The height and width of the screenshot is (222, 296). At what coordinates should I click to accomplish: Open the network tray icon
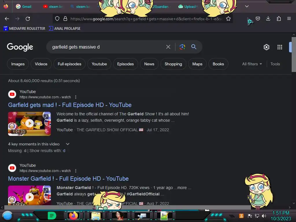tap(257, 216)
